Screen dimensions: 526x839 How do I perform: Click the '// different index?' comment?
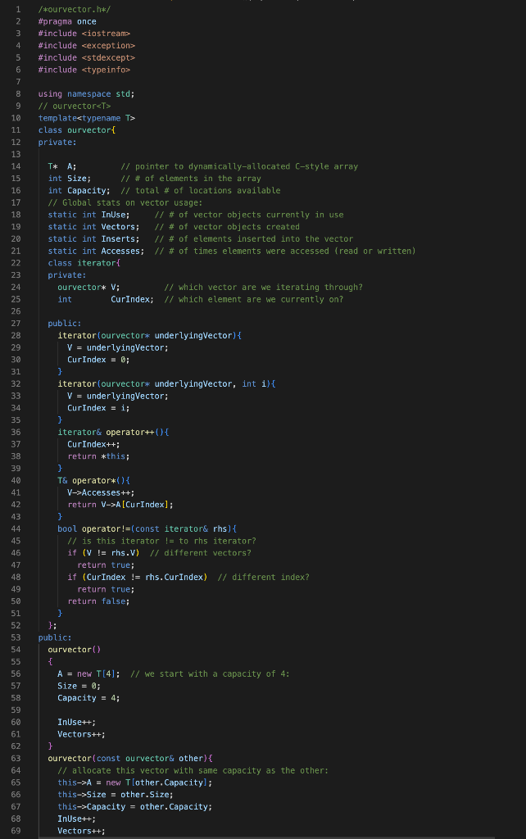point(264,577)
